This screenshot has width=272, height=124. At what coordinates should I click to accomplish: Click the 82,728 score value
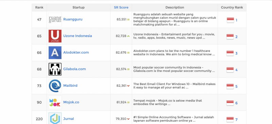point(121,36)
